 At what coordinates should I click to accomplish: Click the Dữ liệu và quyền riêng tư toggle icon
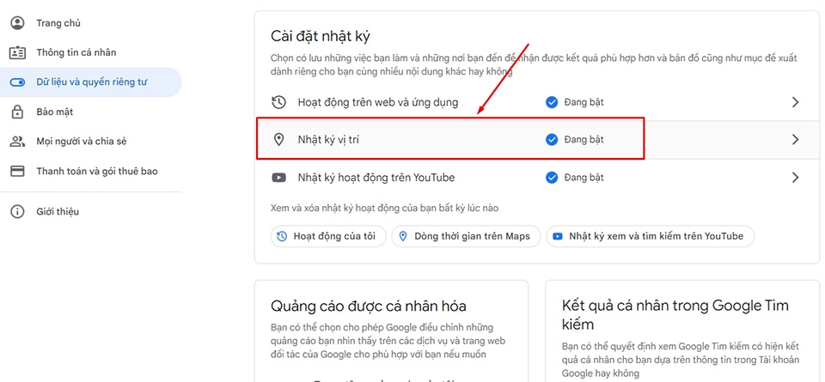[17, 82]
